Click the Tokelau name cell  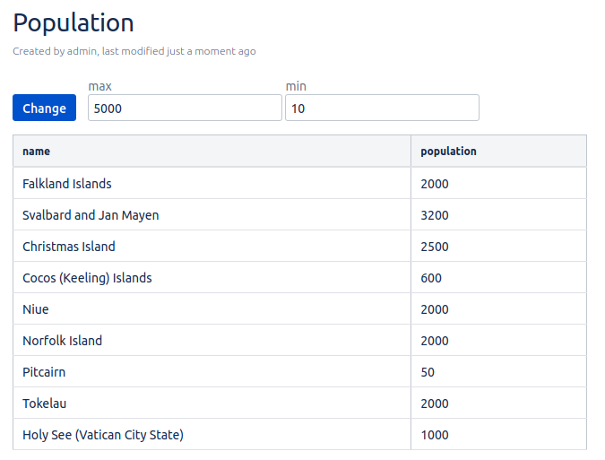45,404
